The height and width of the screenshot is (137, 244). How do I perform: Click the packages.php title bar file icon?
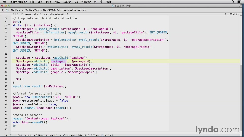pos(113,6)
